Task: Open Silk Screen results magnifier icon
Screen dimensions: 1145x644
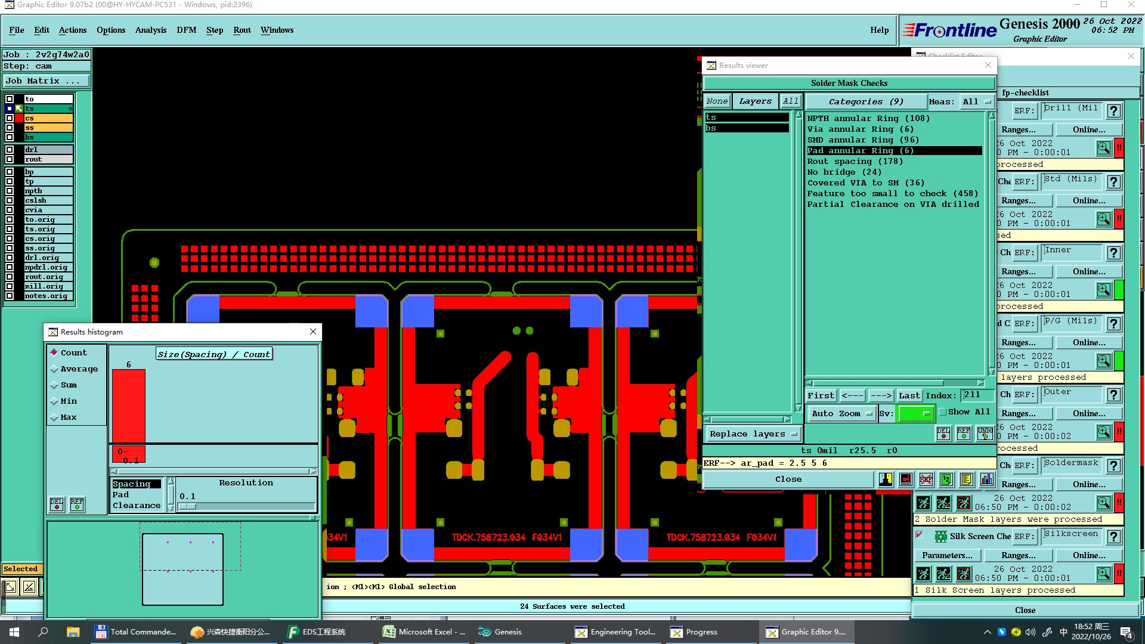Action: (1104, 574)
